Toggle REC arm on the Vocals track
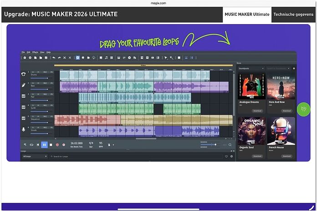Viewport: 317px width, 211px height. pyautogui.click(x=45, y=128)
